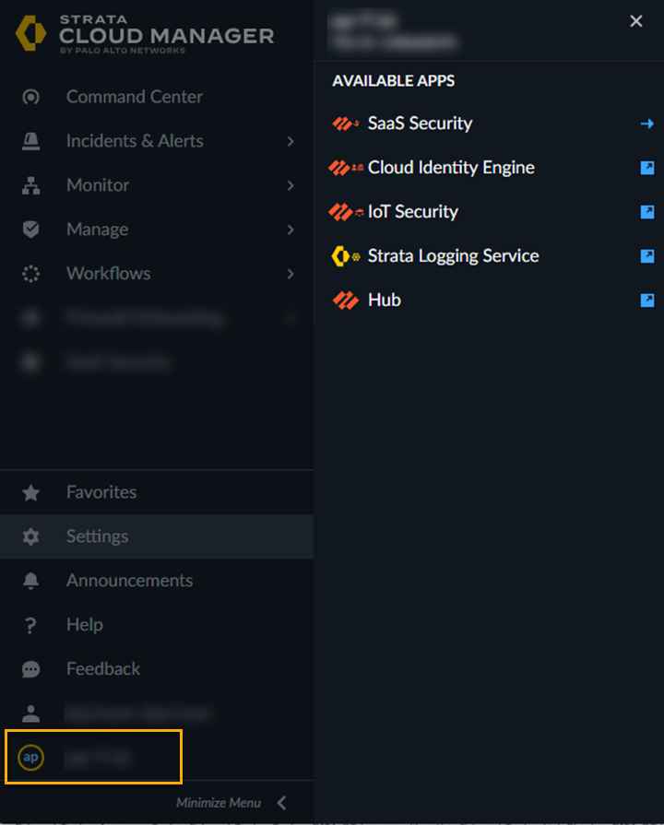The width and height of the screenshot is (664, 825).
Task: Expand the Monitor submenu chevron
Action: tap(290, 185)
